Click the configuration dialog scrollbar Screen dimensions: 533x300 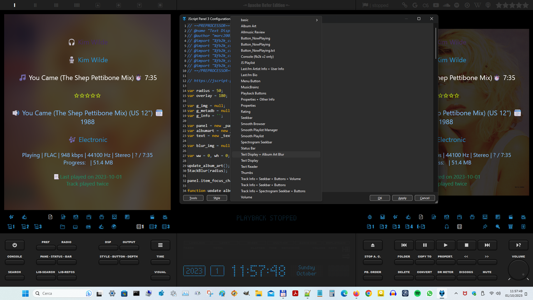point(436,42)
